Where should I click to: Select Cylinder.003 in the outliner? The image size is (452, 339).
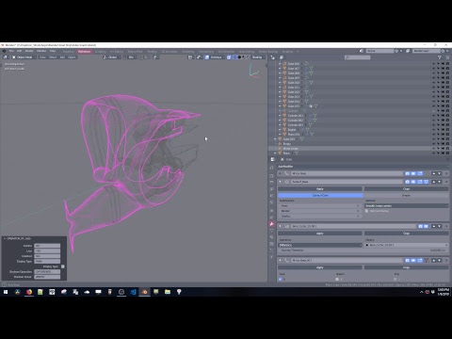[296, 125]
